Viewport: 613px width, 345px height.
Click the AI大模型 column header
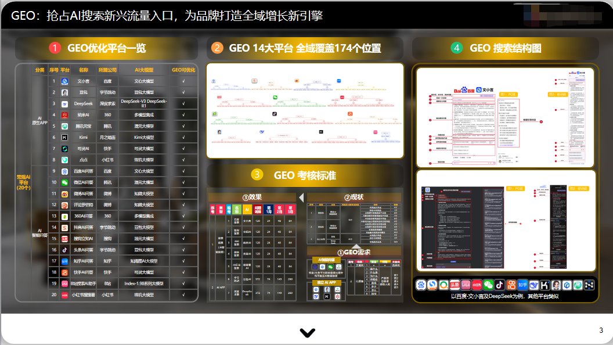[x=144, y=70]
